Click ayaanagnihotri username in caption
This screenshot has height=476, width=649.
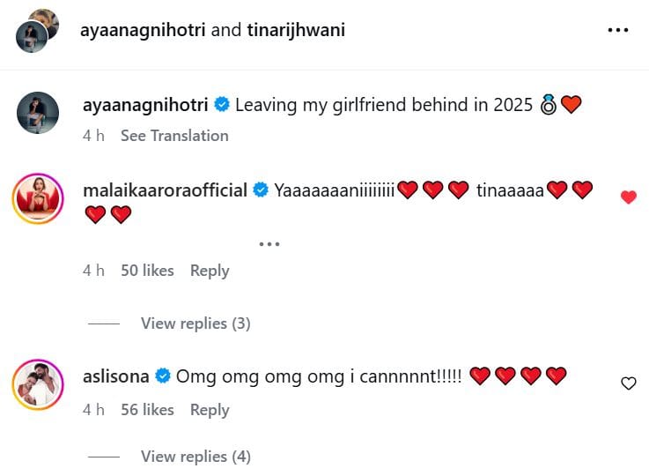tap(145, 105)
